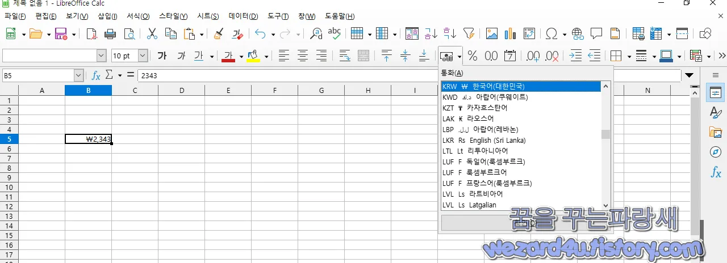
Task: Open sidebar Gallery icon
Action: (x=717, y=132)
